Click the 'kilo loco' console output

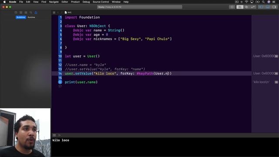[61, 140]
